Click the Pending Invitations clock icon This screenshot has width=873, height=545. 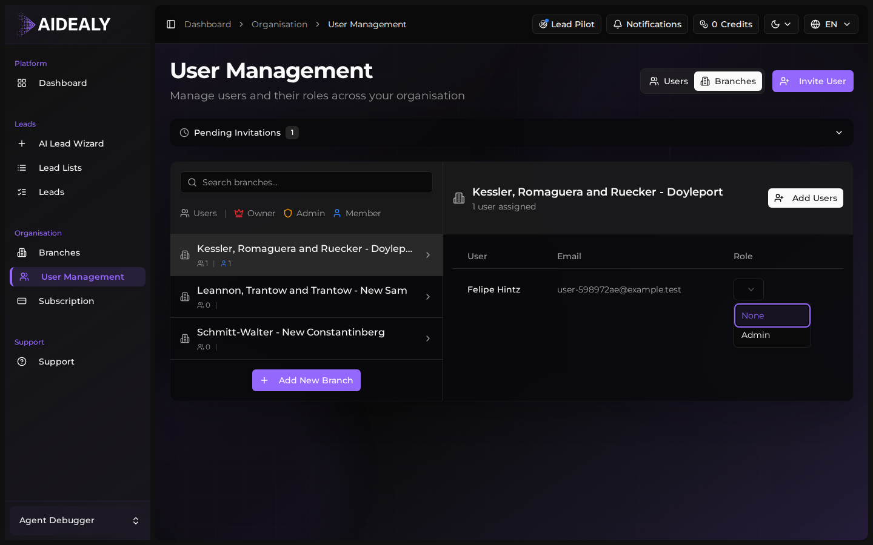coord(184,133)
